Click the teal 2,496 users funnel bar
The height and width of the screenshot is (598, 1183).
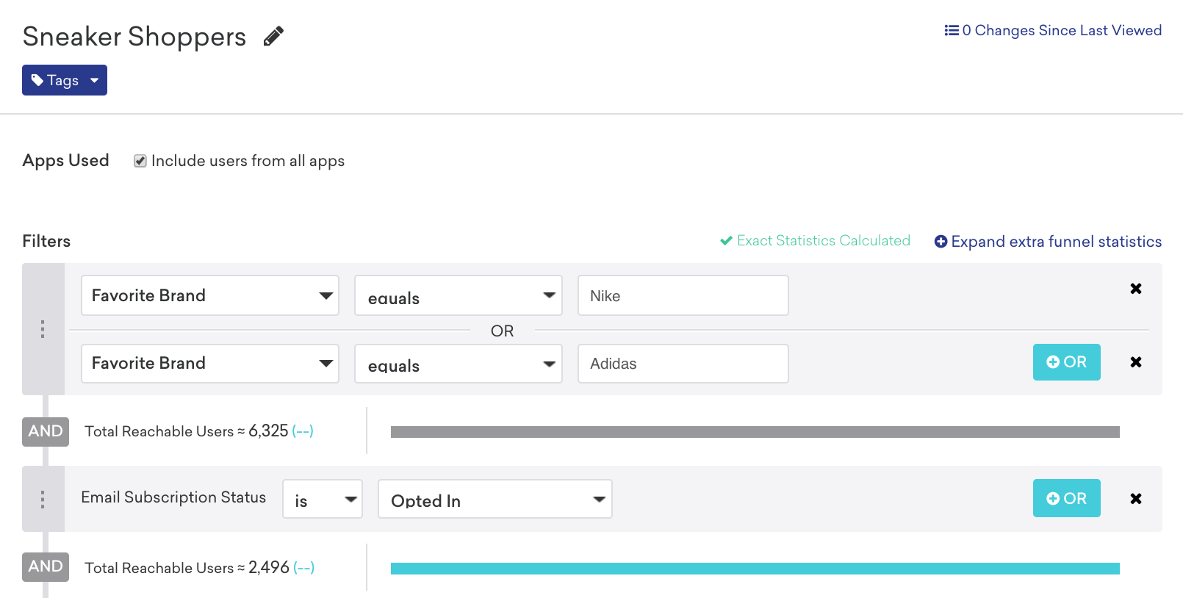point(755,569)
